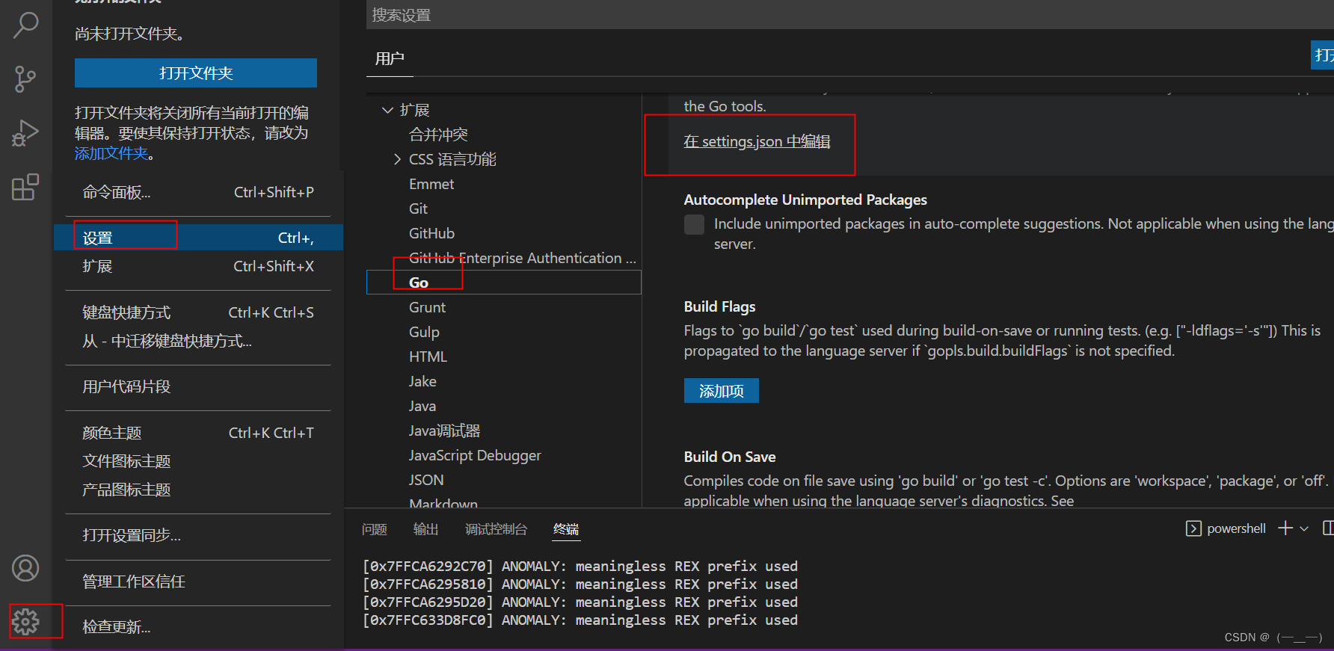Click the powershell terminal icon
The width and height of the screenshot is (1334, 651).
point(1193,528)
